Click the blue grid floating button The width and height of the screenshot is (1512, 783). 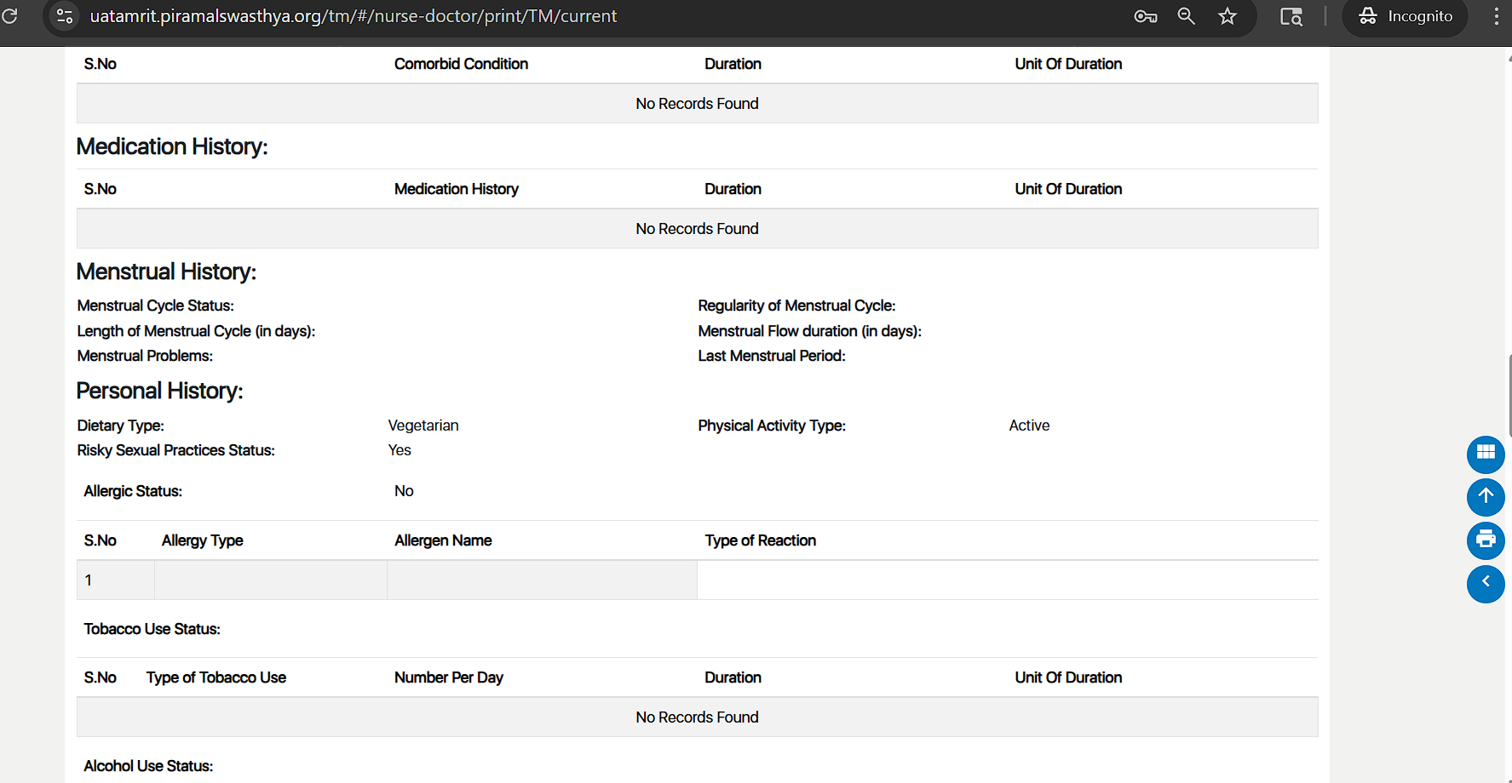click(1485, 454)
